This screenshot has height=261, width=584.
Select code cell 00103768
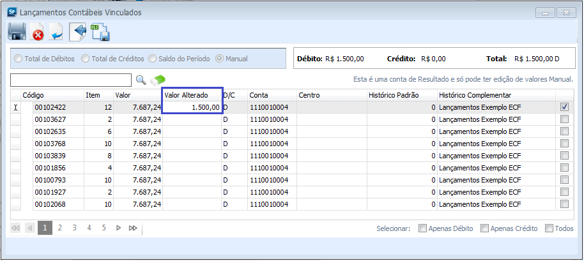(58, 144)
